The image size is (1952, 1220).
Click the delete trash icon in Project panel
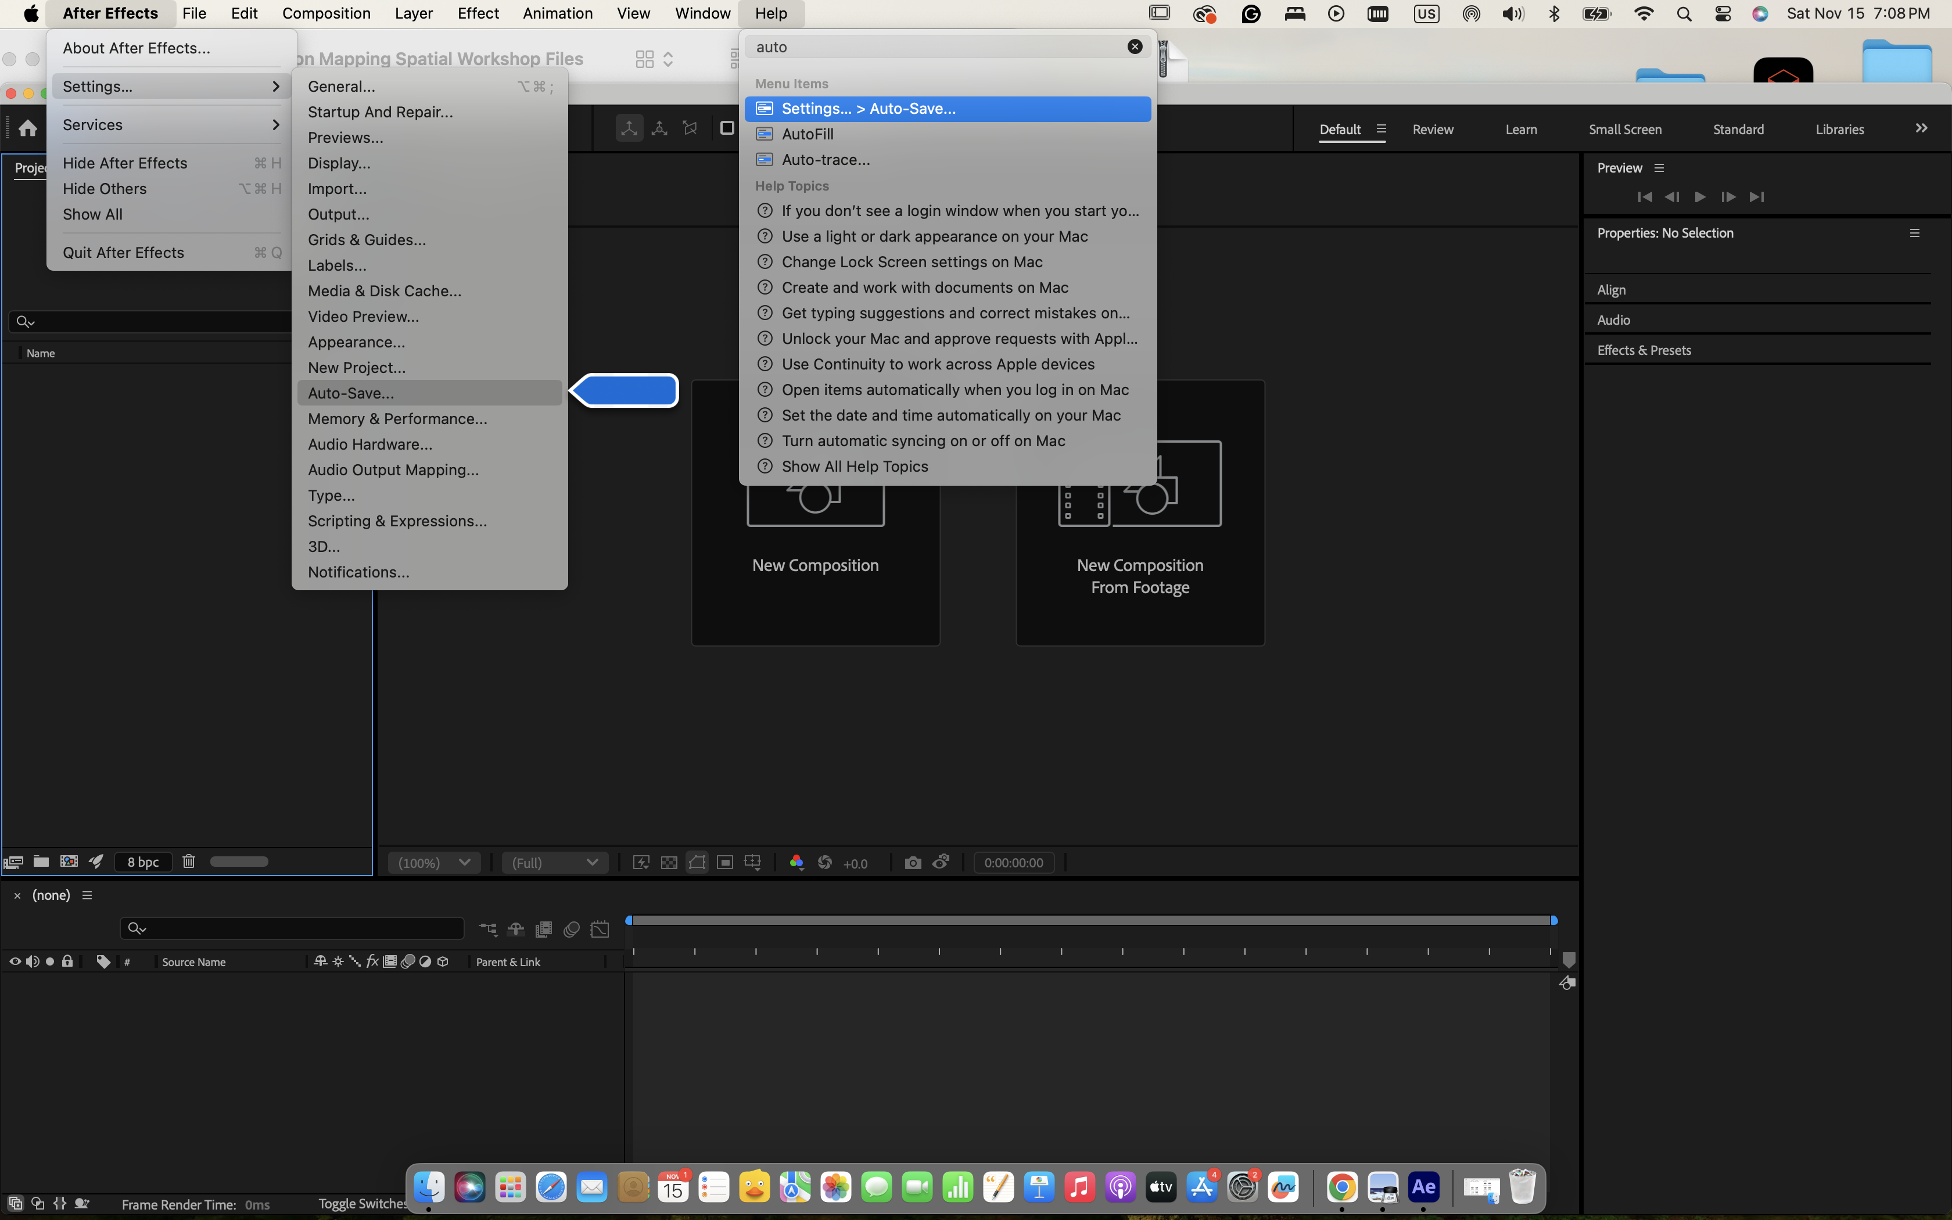[189, 862]
